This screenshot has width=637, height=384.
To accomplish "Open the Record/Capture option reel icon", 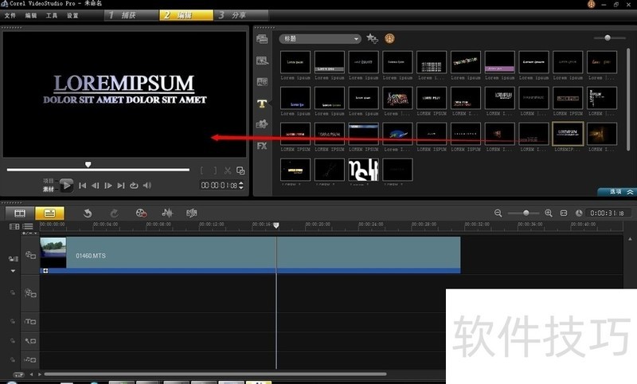I will click(141, 213).
